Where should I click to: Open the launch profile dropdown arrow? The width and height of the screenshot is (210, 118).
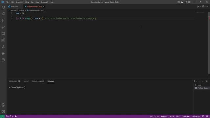coord(197,81)
